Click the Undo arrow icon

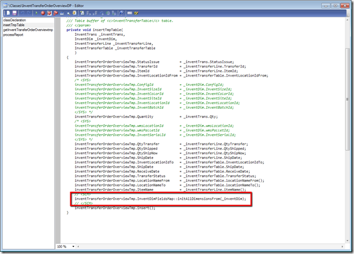coord(21,12)
